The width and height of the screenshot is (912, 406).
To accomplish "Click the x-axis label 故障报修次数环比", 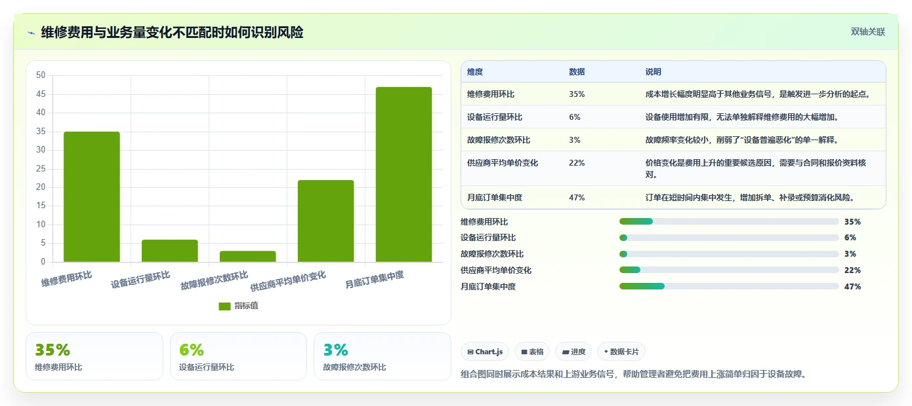I will (215, 281).
